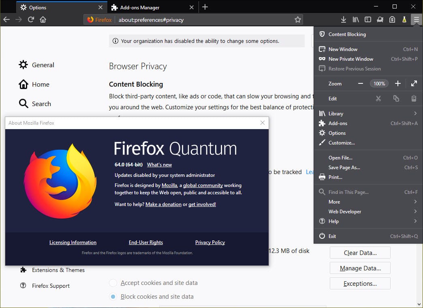Viewport: 423px width, 308px height.
Task: Expand the Help submenu
Action: coord(333,221)
